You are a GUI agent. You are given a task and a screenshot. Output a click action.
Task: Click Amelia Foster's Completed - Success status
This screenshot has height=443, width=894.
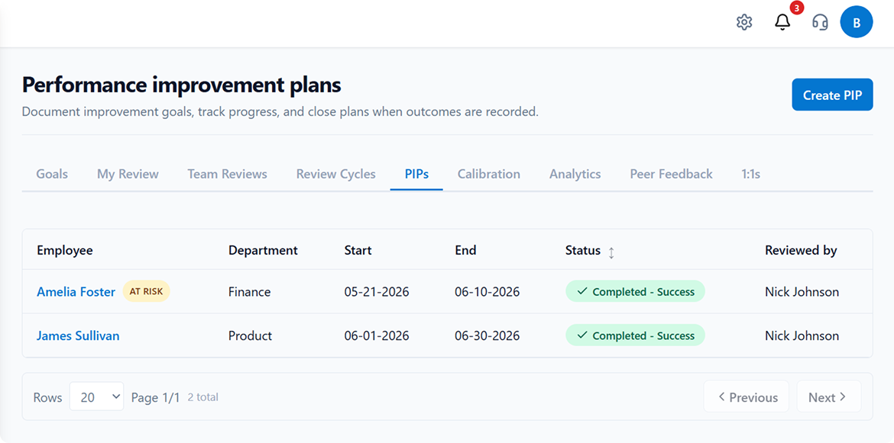[x=635, y=291]
